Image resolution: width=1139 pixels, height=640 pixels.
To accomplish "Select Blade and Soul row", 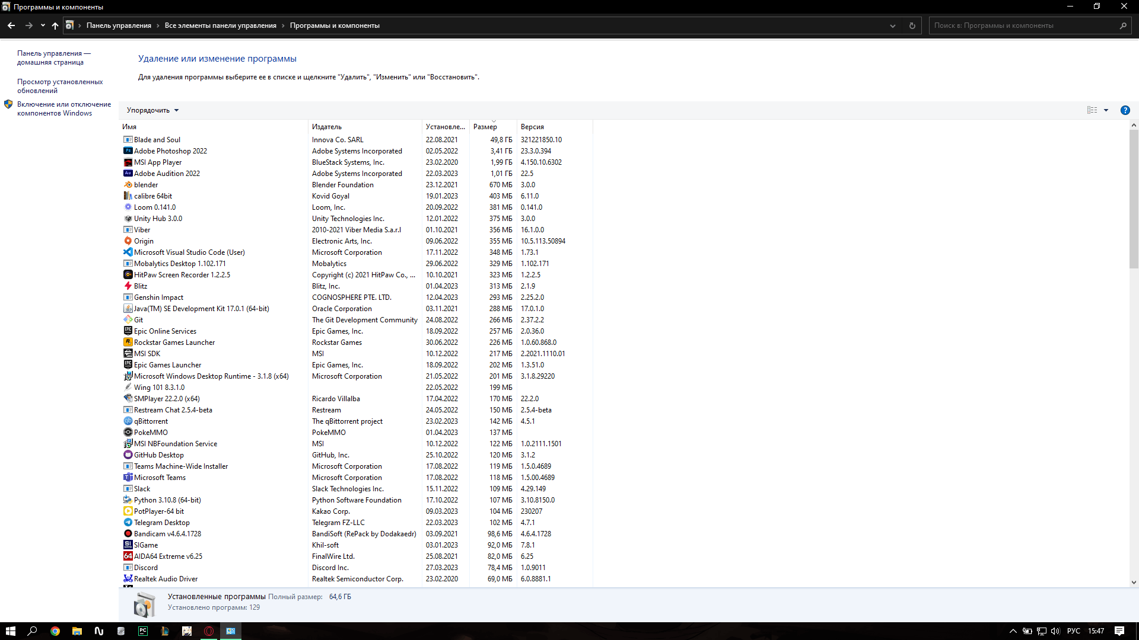I will [x=356, y=140].
